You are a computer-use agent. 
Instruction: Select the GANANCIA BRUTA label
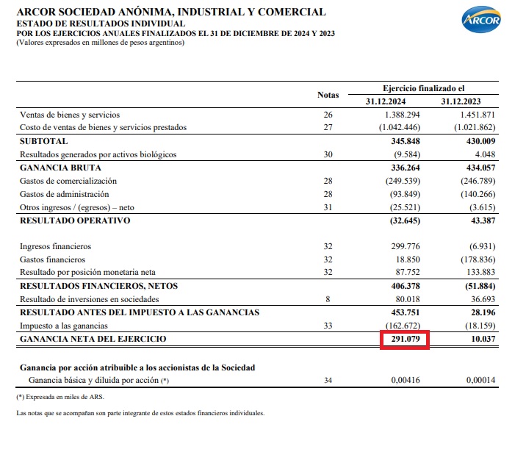(x=60, y=168)
